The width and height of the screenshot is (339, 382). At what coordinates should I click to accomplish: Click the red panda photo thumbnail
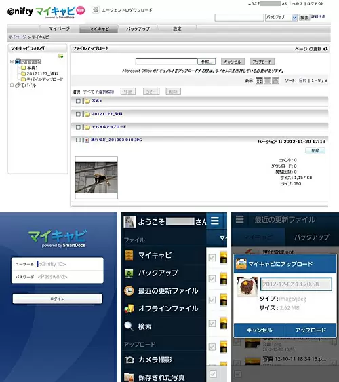pos(96,178)
